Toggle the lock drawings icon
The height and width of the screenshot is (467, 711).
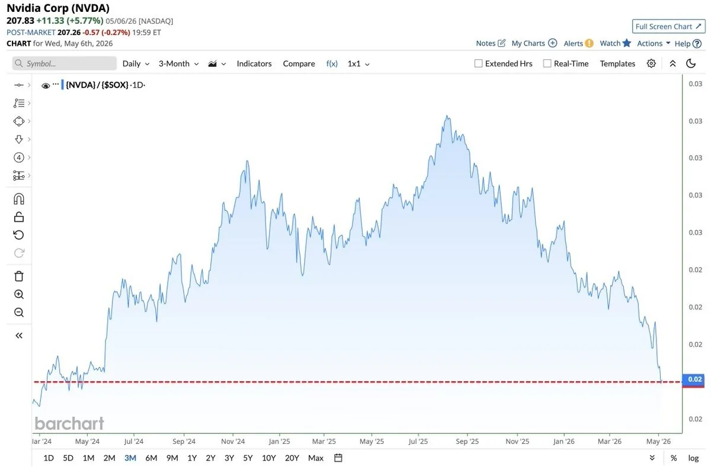[18, 217]
